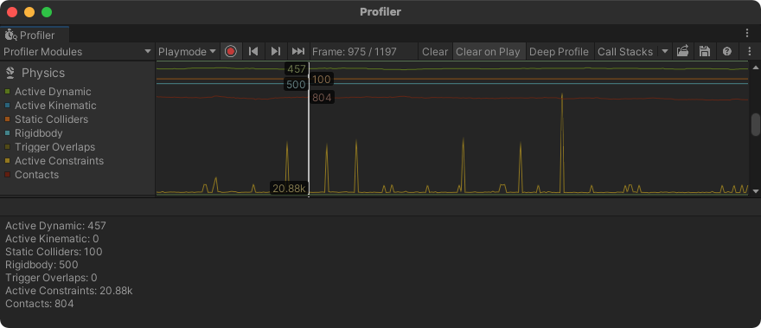Viewport: 761px width, 328px height.
Task: Click the chart scroll up arrow
Action: (x=756, y=68)
